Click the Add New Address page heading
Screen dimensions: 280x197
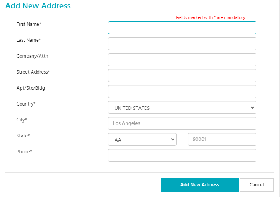click(38, 6)
